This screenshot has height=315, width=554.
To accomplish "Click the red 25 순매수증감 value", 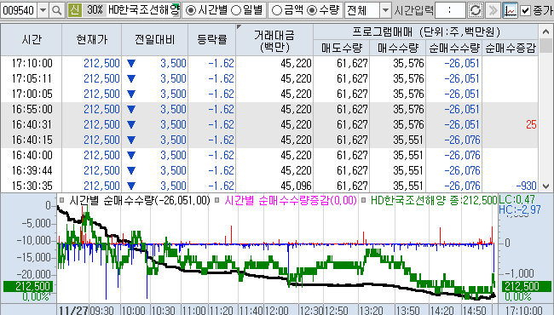I will pyautogui.click(x=531, y=124).
